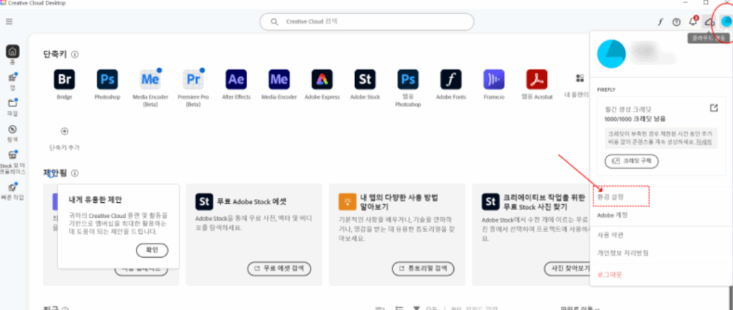Launch the desktop Photoshop shortcut
Viewport: 733px width, 310px height.
[107, 79]
